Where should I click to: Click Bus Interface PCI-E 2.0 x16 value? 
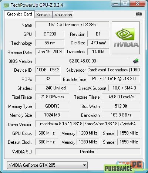click(114, 79)
